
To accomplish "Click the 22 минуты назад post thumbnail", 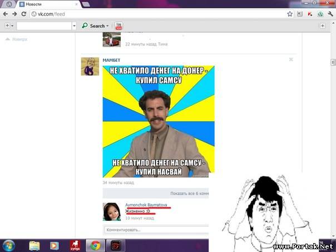I will [112, 39].
